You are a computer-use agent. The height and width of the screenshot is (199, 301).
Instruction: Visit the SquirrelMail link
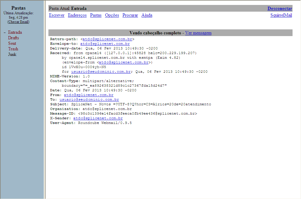(281, 15)
